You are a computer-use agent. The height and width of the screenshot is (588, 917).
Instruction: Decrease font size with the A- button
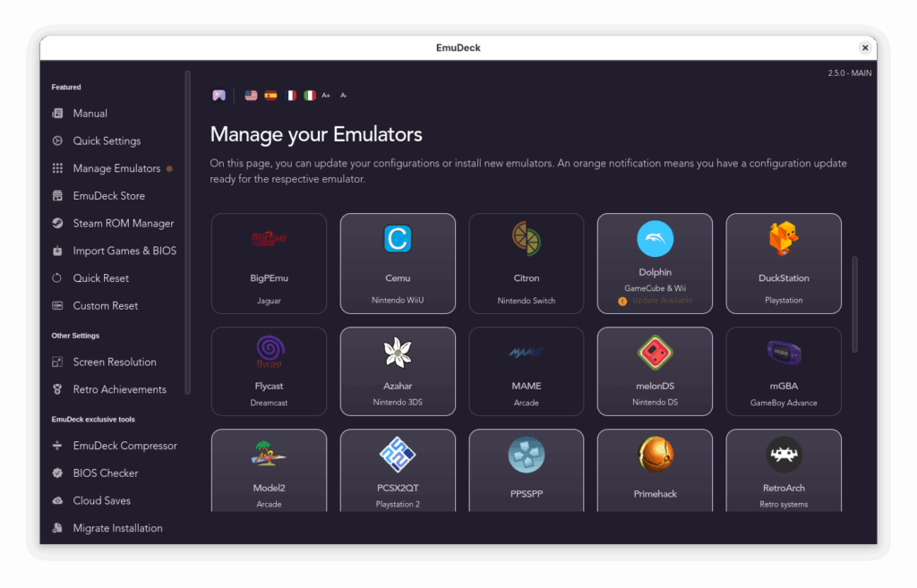(343, 95)
